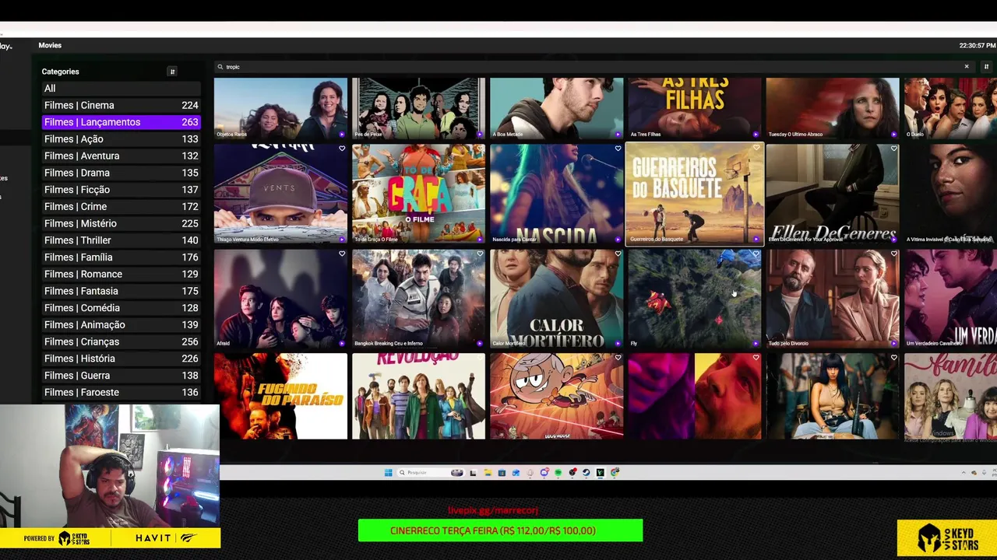Image resolution: width=997 pixels, height=560 pixels.
Task: Hit the play icon on A Boa Metade
Action: point(617,135)
